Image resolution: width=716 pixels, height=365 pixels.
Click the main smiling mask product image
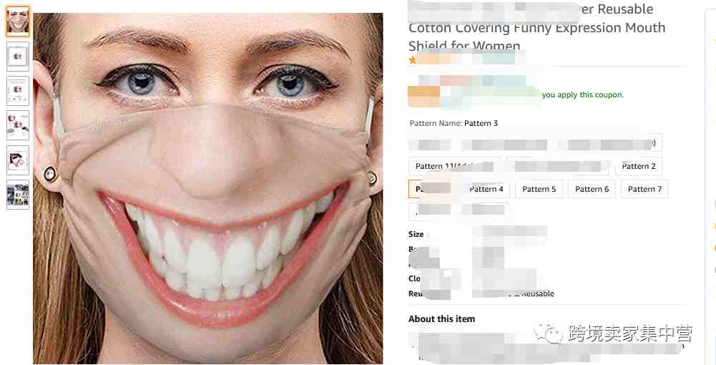coord(207,188)
